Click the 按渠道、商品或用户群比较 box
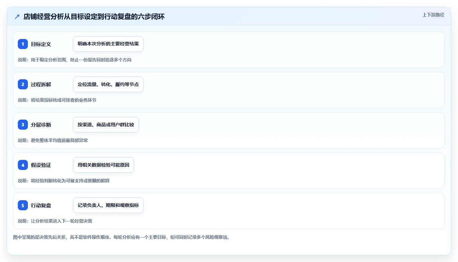Screen dimensions: 458x262 pos(106,125)
